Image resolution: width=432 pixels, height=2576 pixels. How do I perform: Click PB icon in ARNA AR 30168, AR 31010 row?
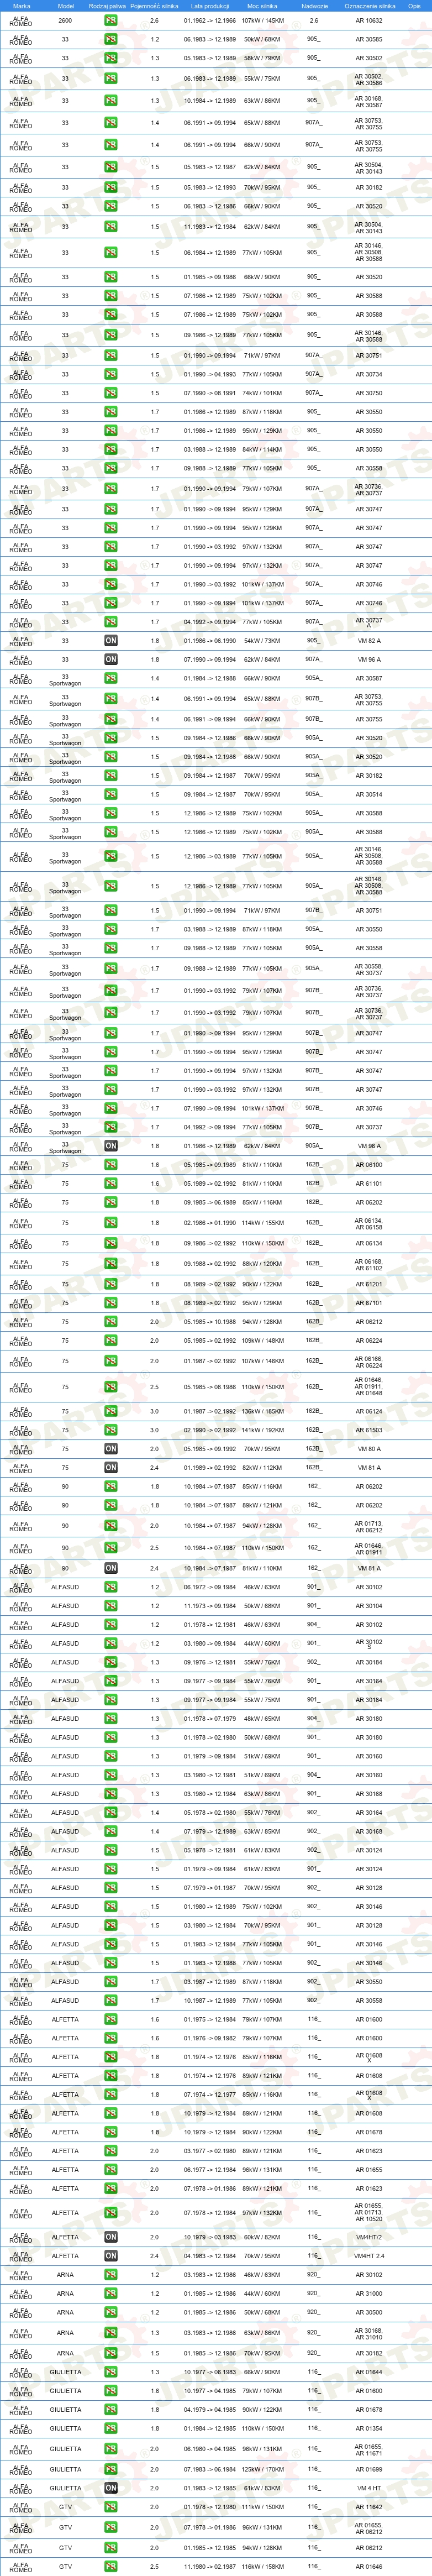click(111, 2333)
